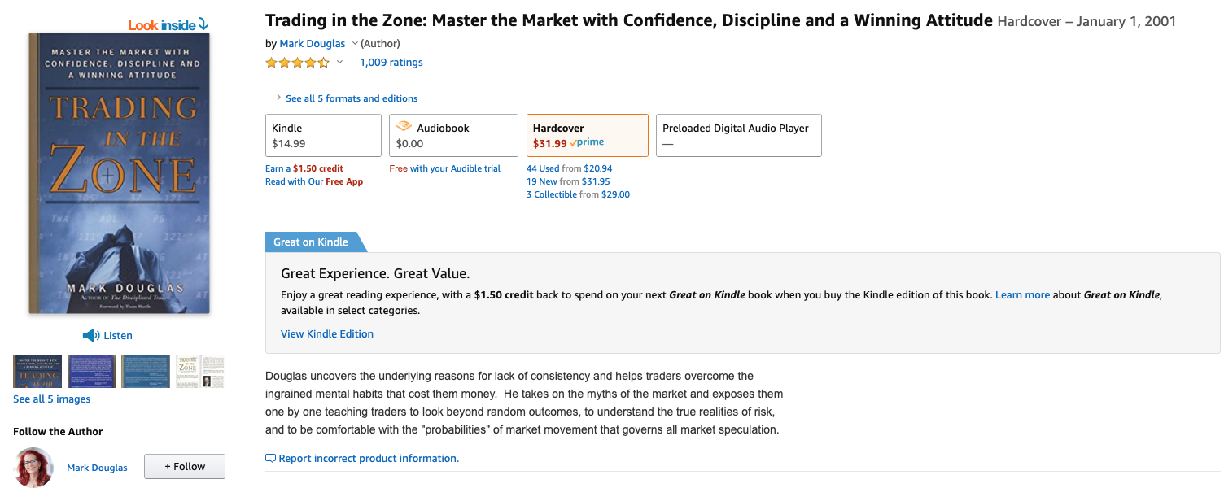This screenshot has height=488, width=1224.
Task: Open the 1,009 ratings link
Action: [391, 63]
